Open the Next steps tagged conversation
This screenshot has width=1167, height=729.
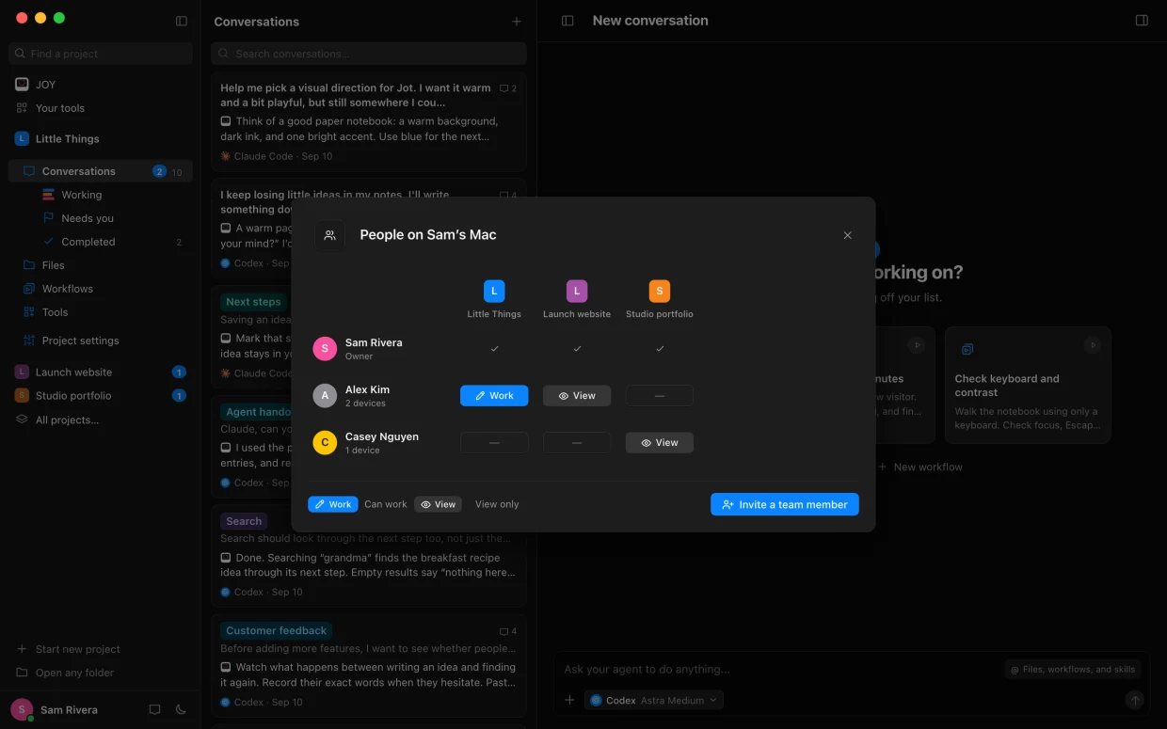coord(369,337)
